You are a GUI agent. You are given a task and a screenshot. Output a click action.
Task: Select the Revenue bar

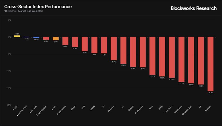[x=114, y=48]
